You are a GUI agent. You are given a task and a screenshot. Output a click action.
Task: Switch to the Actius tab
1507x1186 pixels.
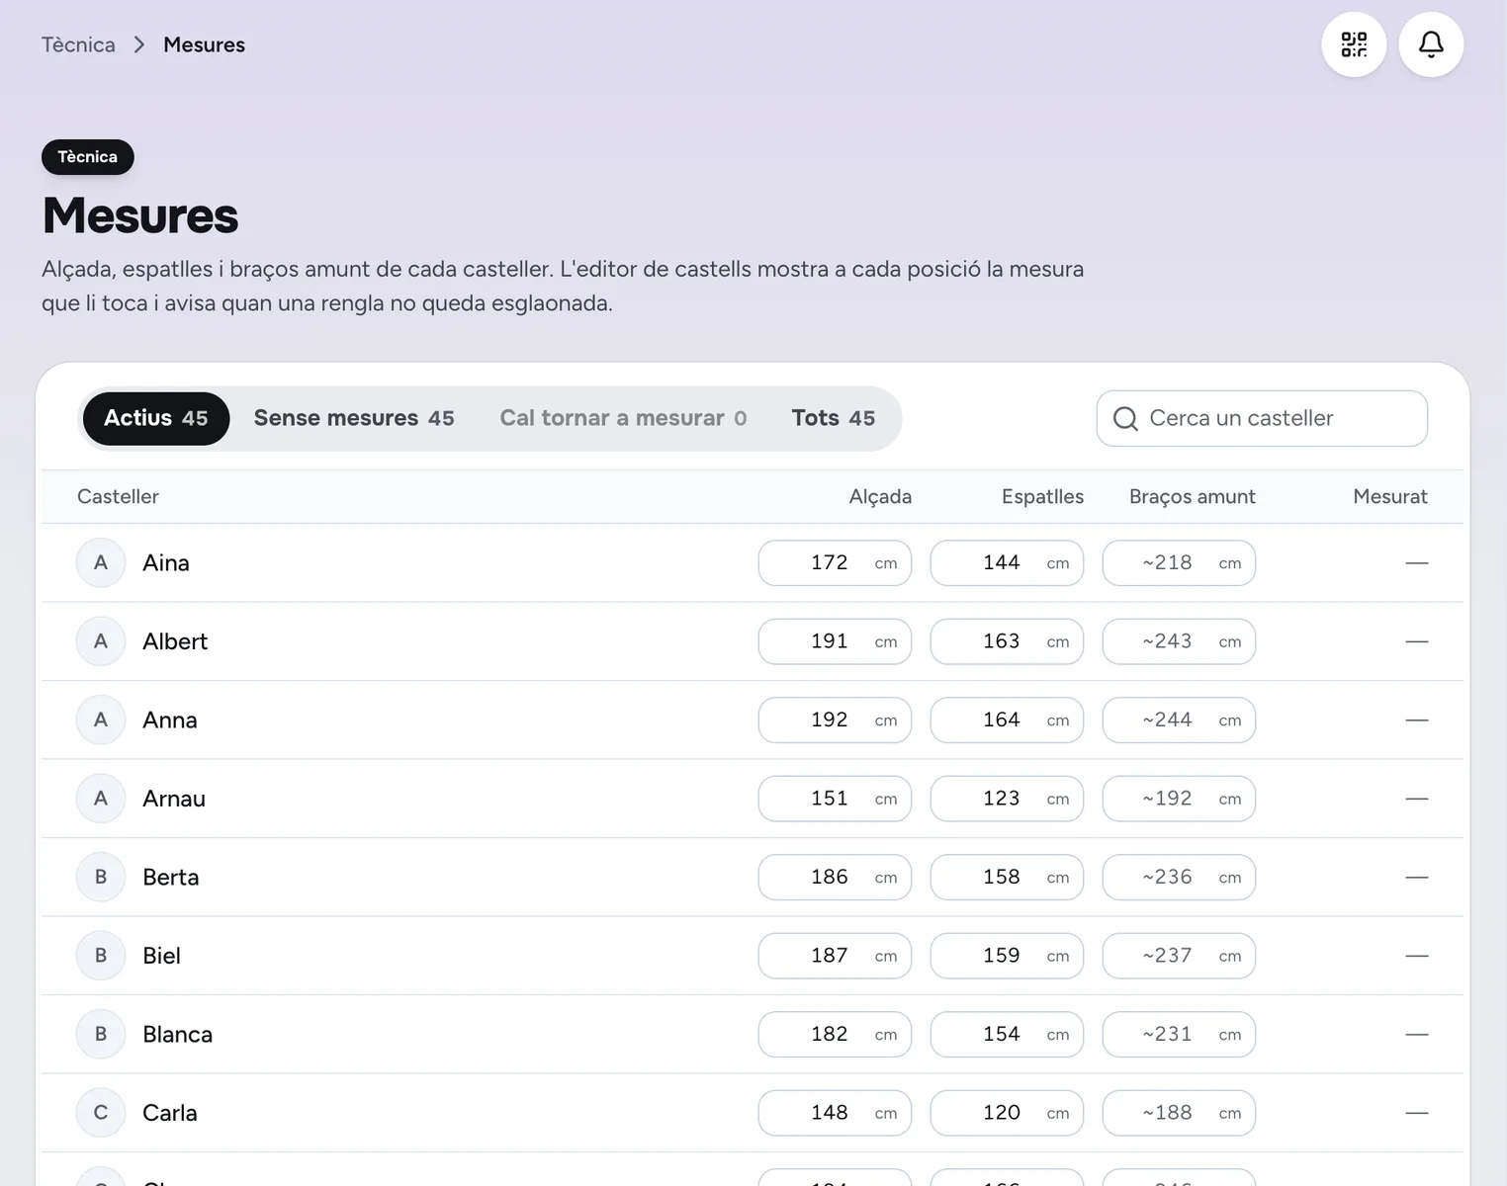coord(156,419)
